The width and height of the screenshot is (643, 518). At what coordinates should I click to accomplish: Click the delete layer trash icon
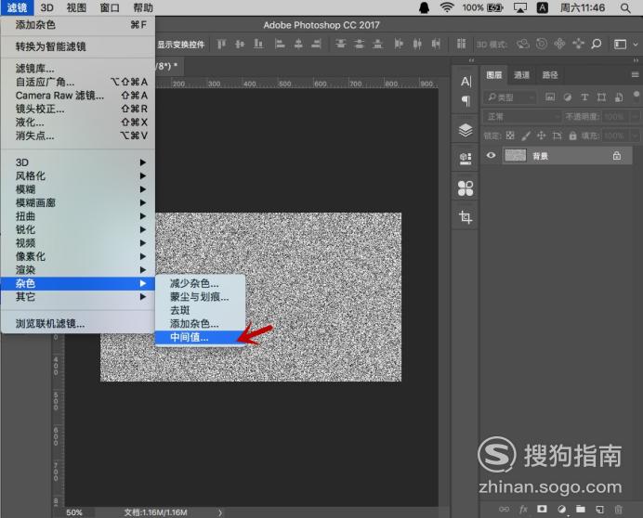[x=619, y=509]
